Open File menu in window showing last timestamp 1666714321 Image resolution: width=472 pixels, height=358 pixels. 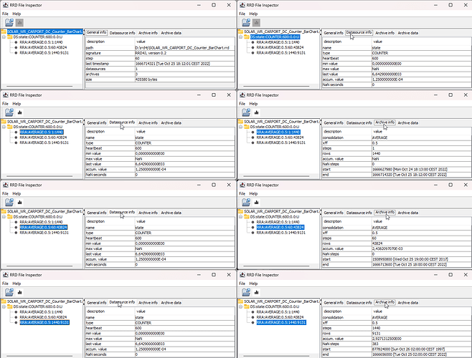(5, 14)
